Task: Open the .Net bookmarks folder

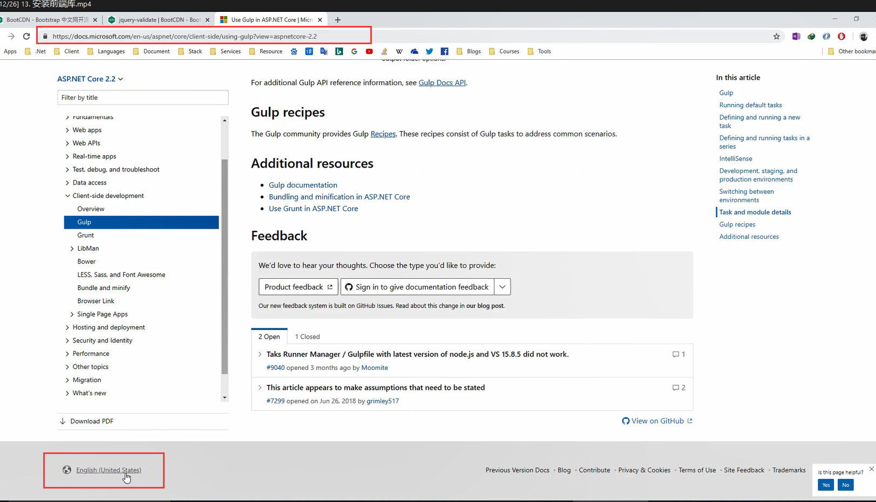Action: tap(36, 51)
